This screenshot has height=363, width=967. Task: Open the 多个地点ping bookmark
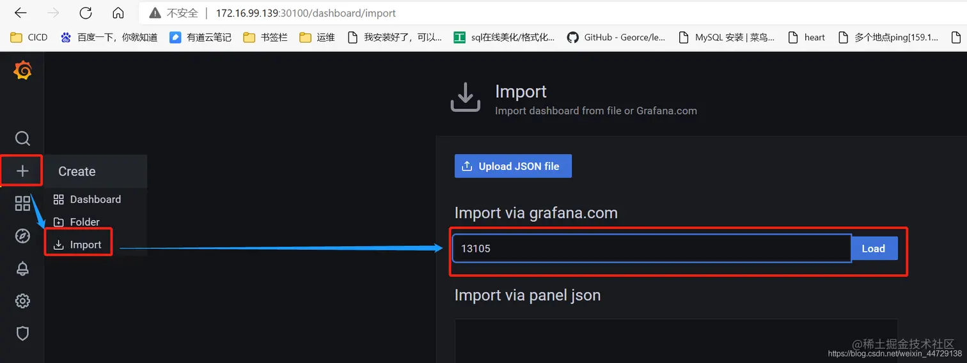(x=888, y=37)
